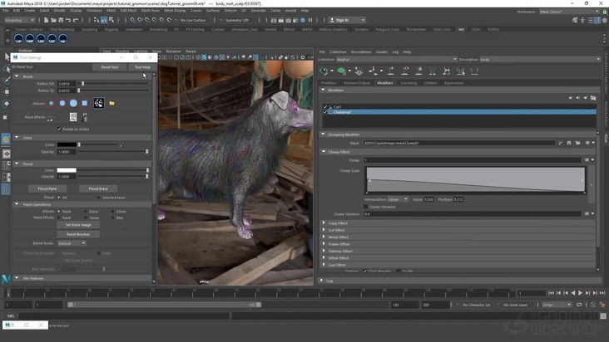Image resolution: width=609 pixels, height=342 pixels.
Task: Select the square Artisan brush profile
Action: pos(84,104)
